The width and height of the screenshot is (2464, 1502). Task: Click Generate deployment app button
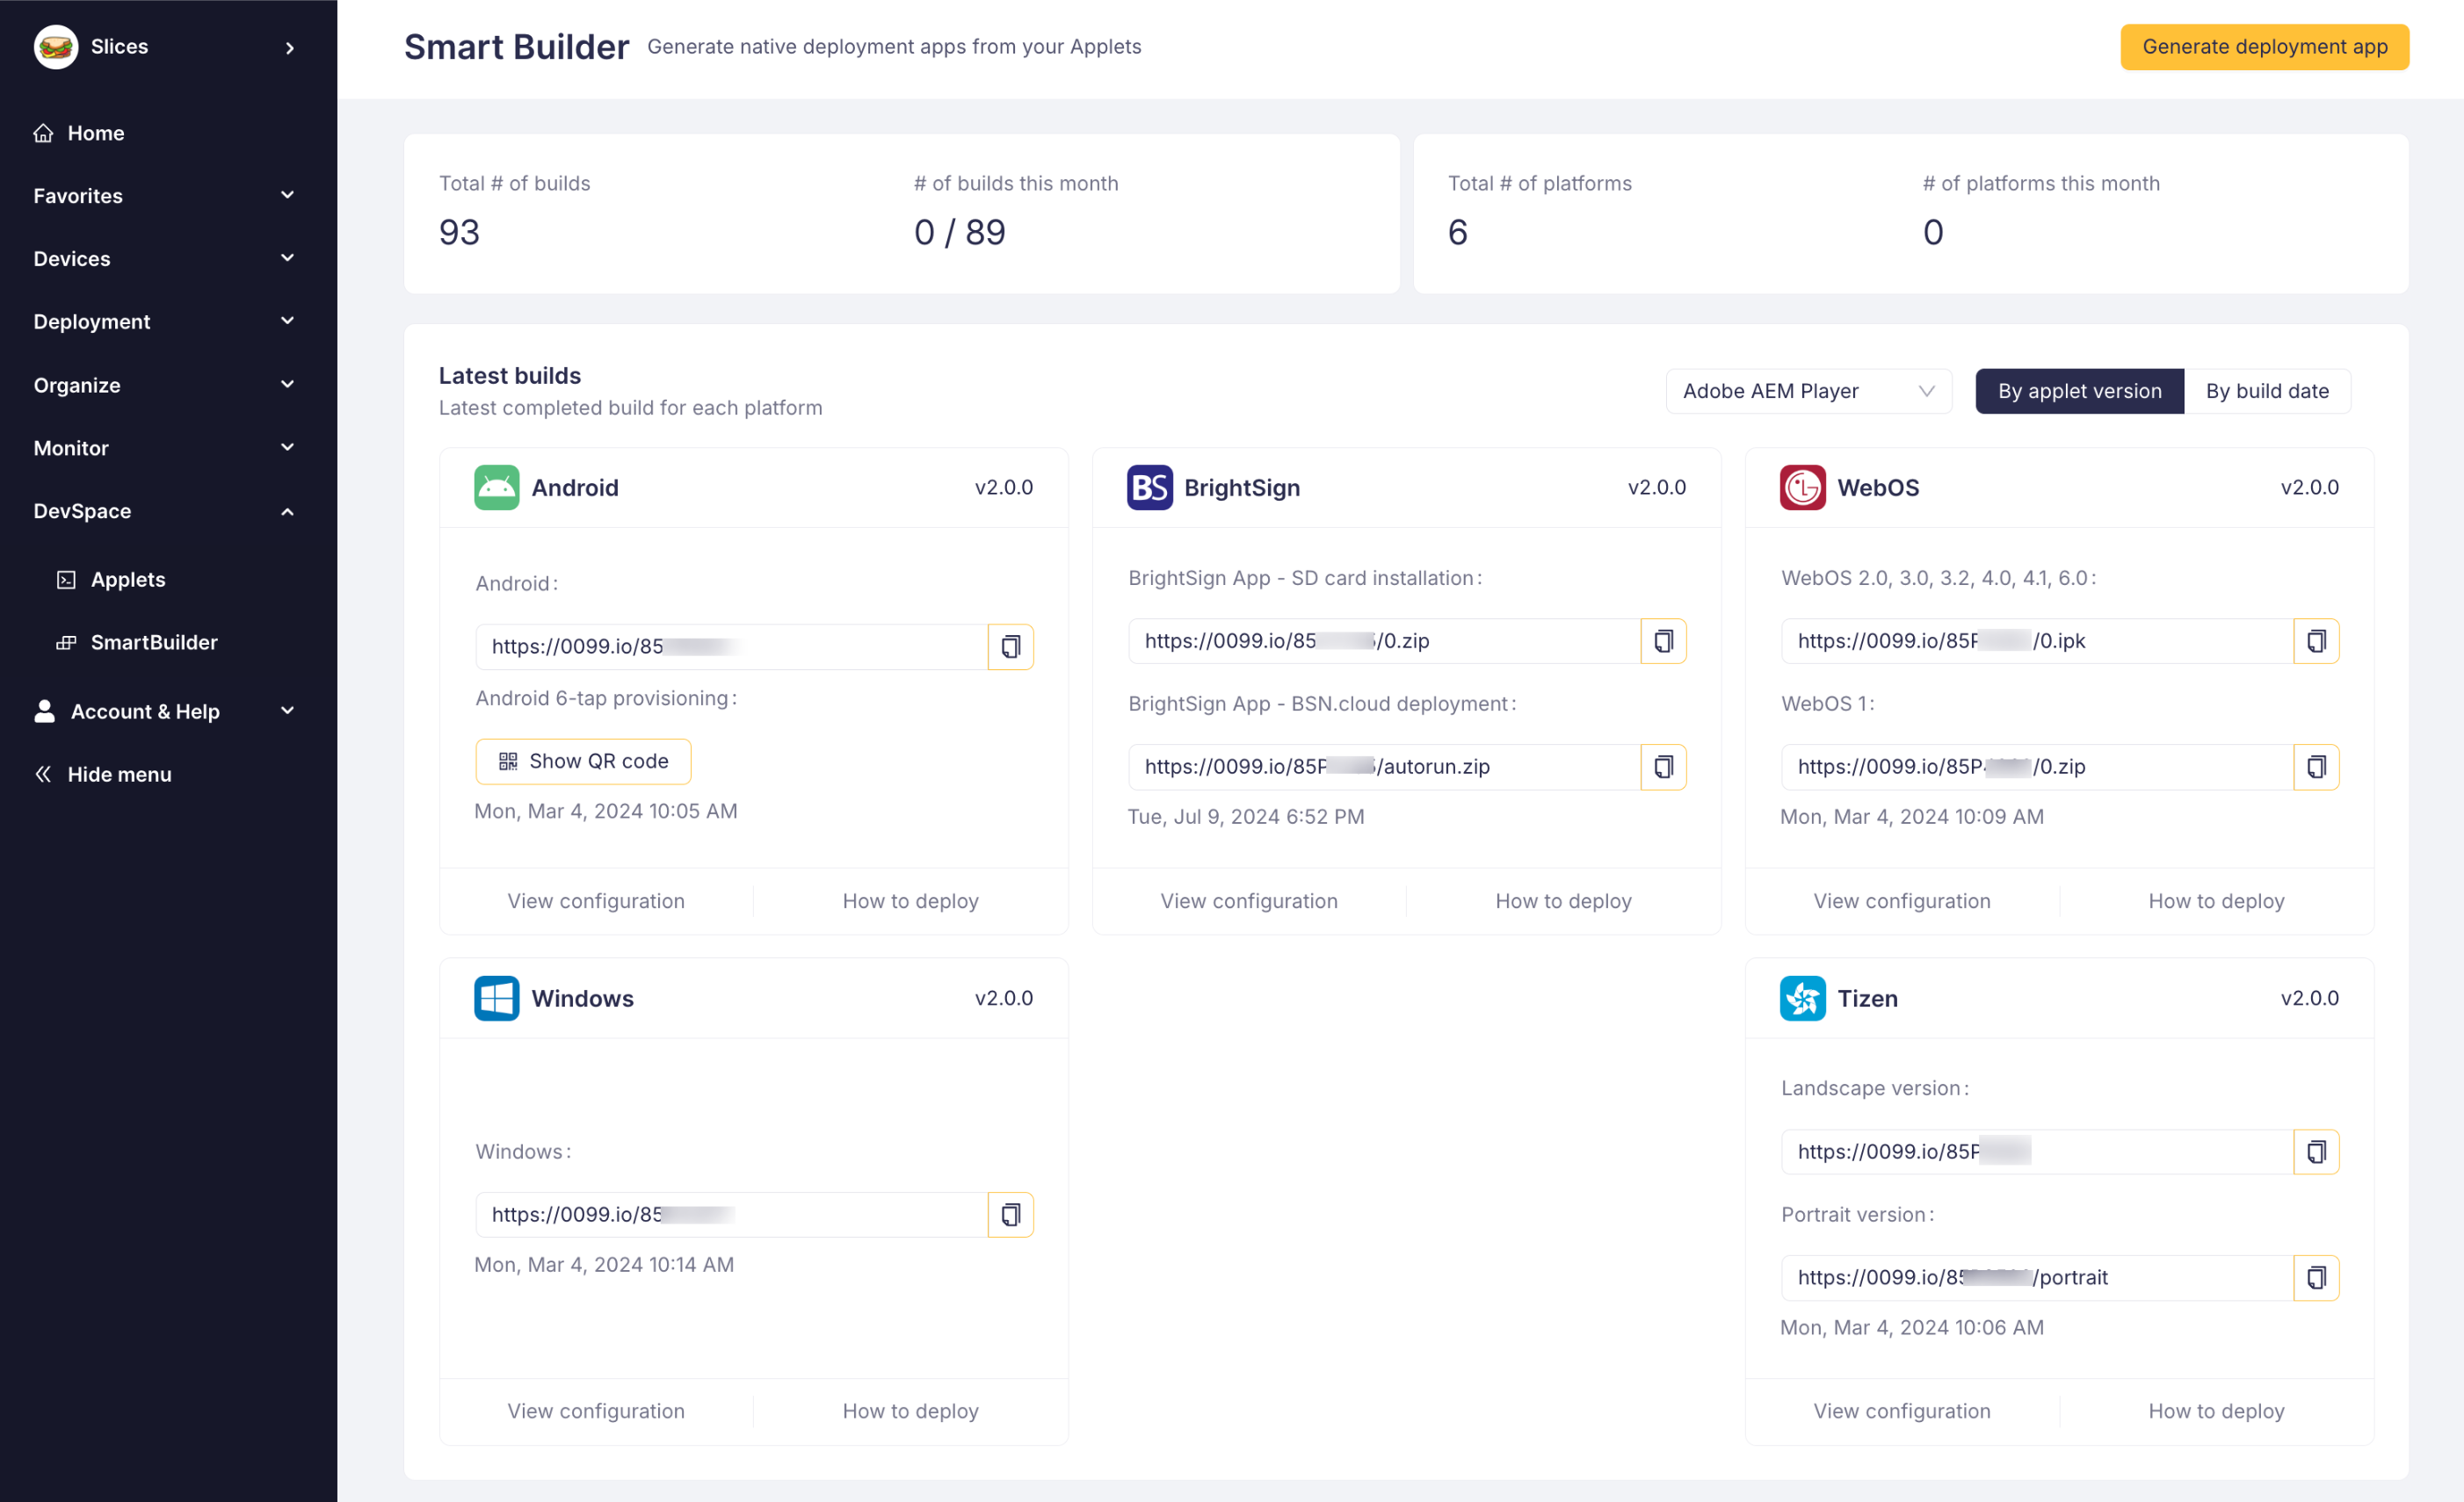point(2265,47)
